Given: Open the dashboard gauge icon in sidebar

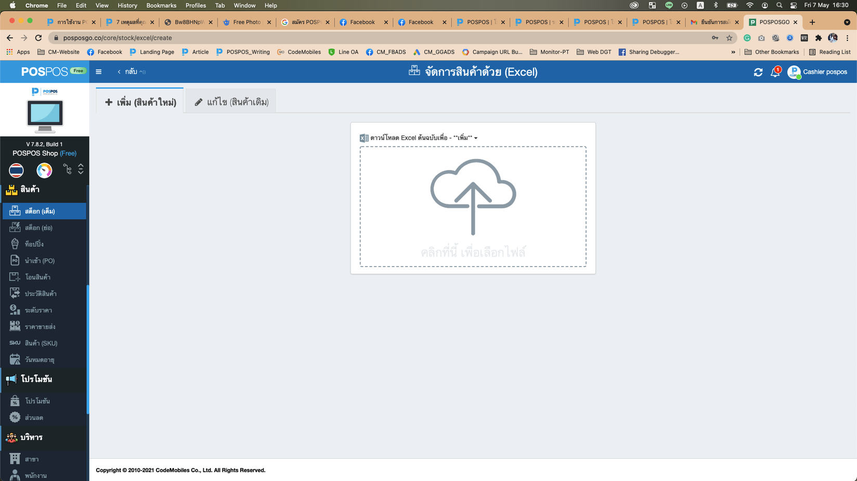Looking at the screenshot, I should (x=44, y=170).
